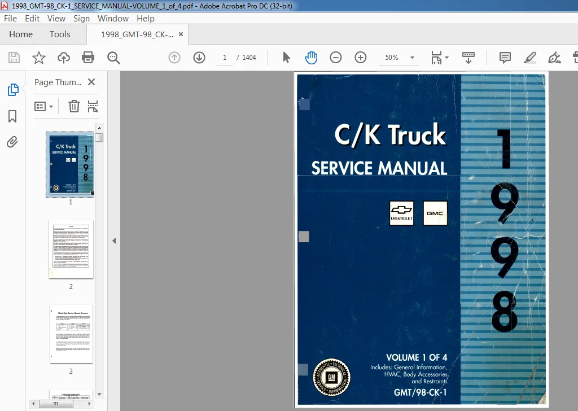Image resolution: width=578 pixels, height=411 pixels.
Task: Choose the Selection arrow tool
Action: [x=286, y=58]
